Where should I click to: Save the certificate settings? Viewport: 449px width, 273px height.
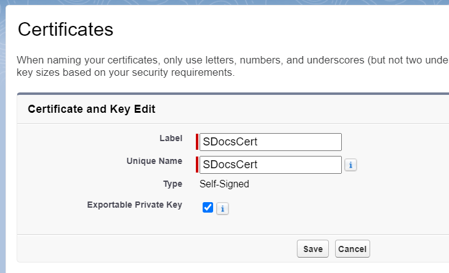tap(313, 248)
